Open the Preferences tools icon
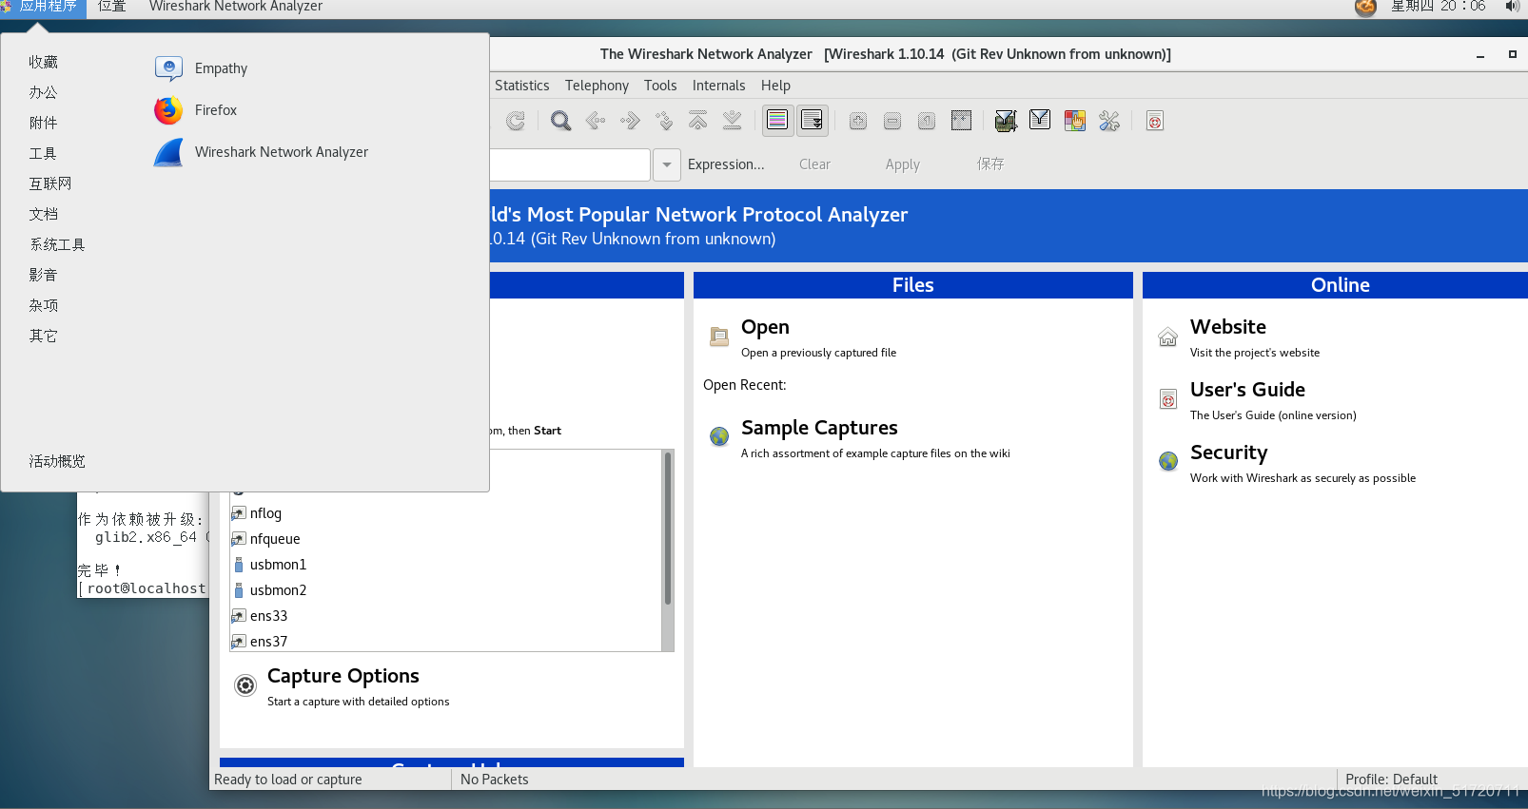Image resolution: width=1528 pixels, height=809 pixels. point(1109,121)
